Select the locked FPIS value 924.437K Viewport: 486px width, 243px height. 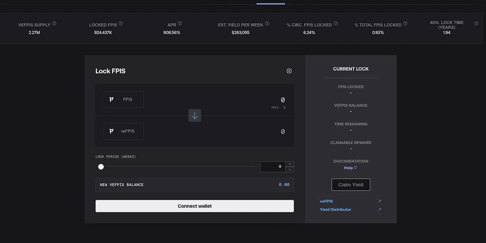tap(103, 32)
